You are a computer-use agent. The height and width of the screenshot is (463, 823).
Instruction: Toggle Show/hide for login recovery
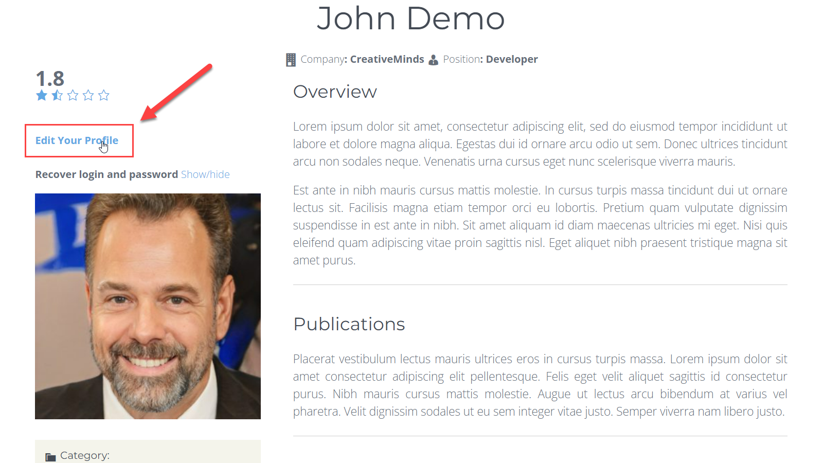205,174
